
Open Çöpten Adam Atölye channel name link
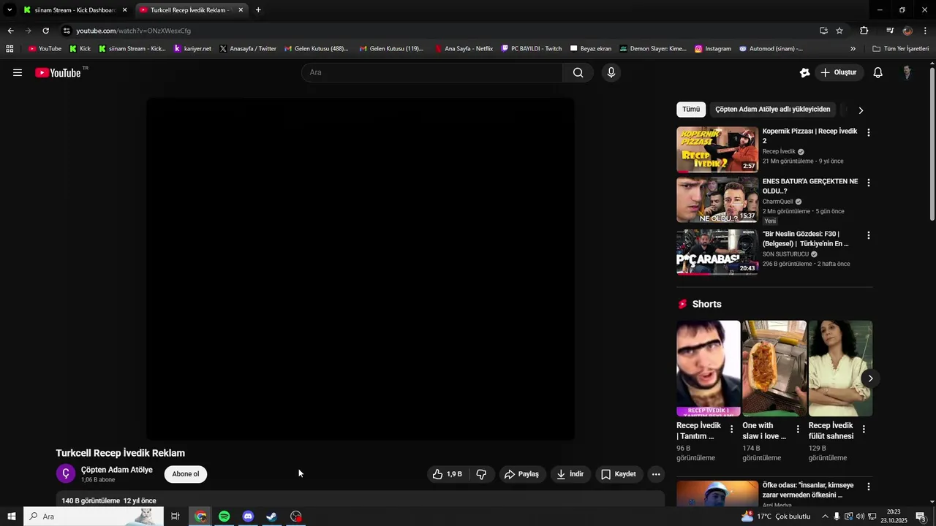click(117, 470)
